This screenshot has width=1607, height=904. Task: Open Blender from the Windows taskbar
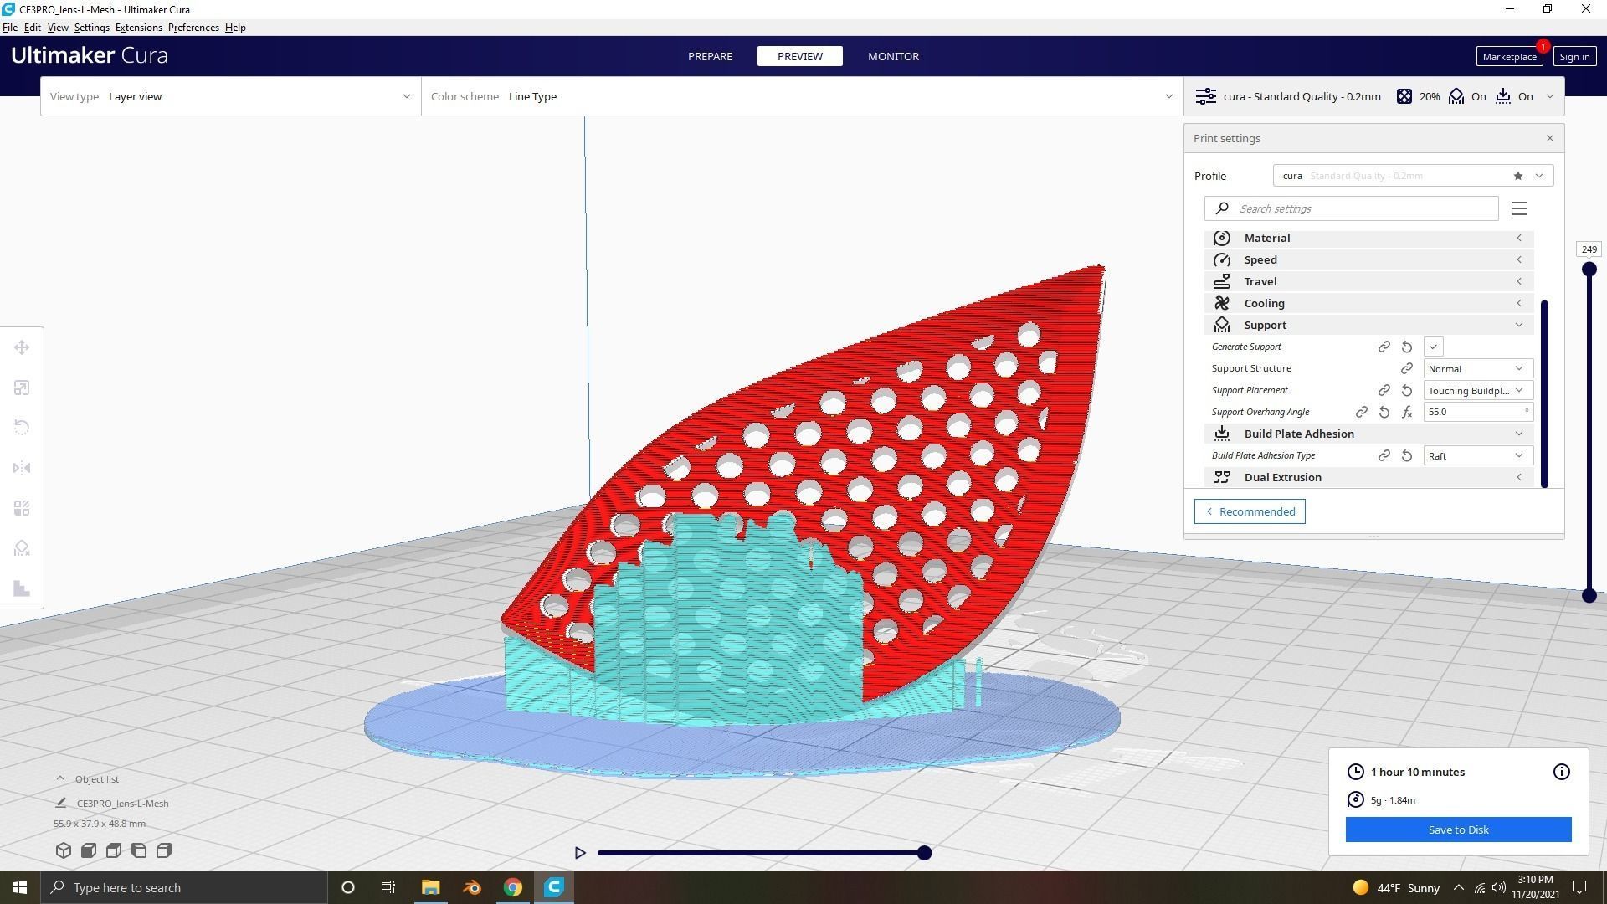(472, 887)
